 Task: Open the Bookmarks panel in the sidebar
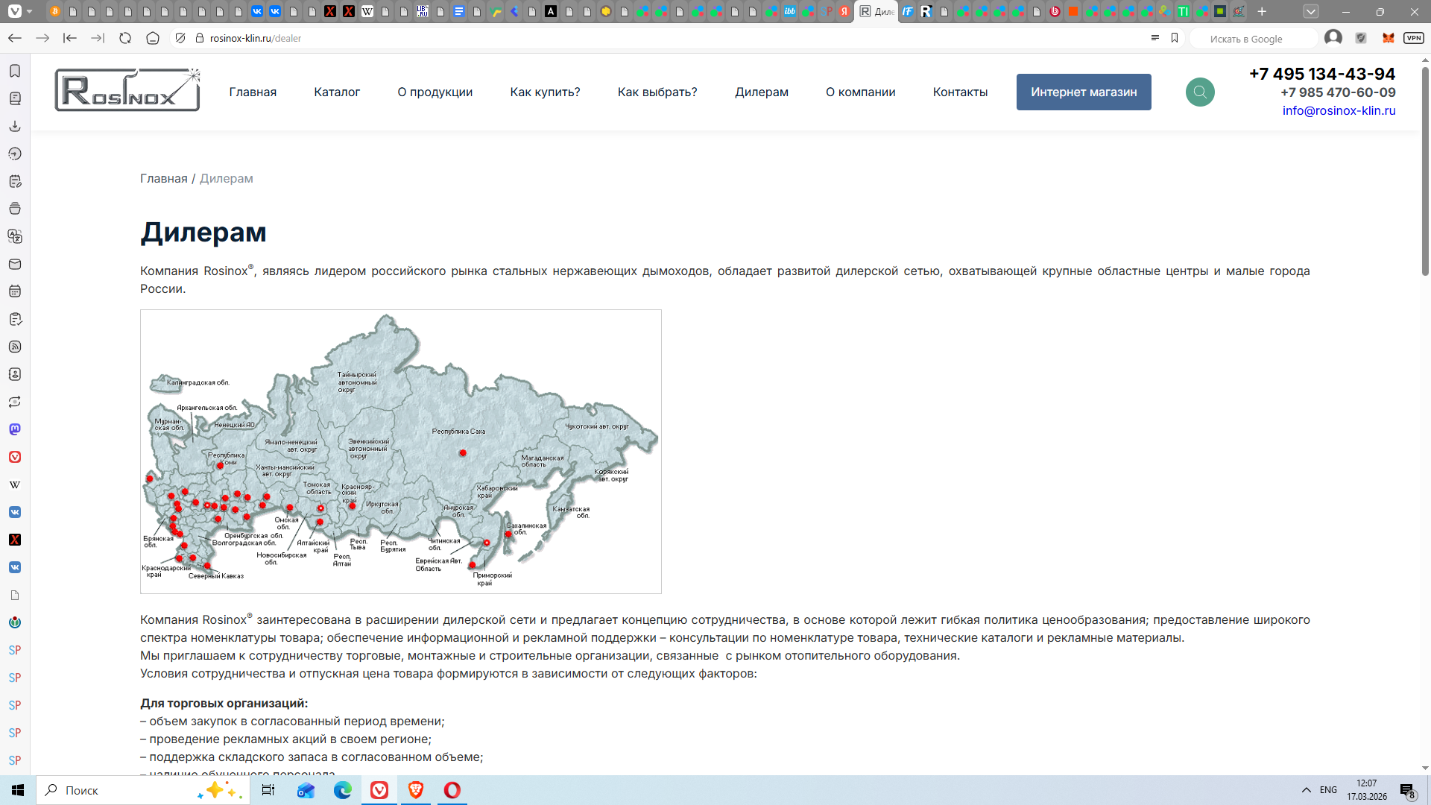pos(15,71)
